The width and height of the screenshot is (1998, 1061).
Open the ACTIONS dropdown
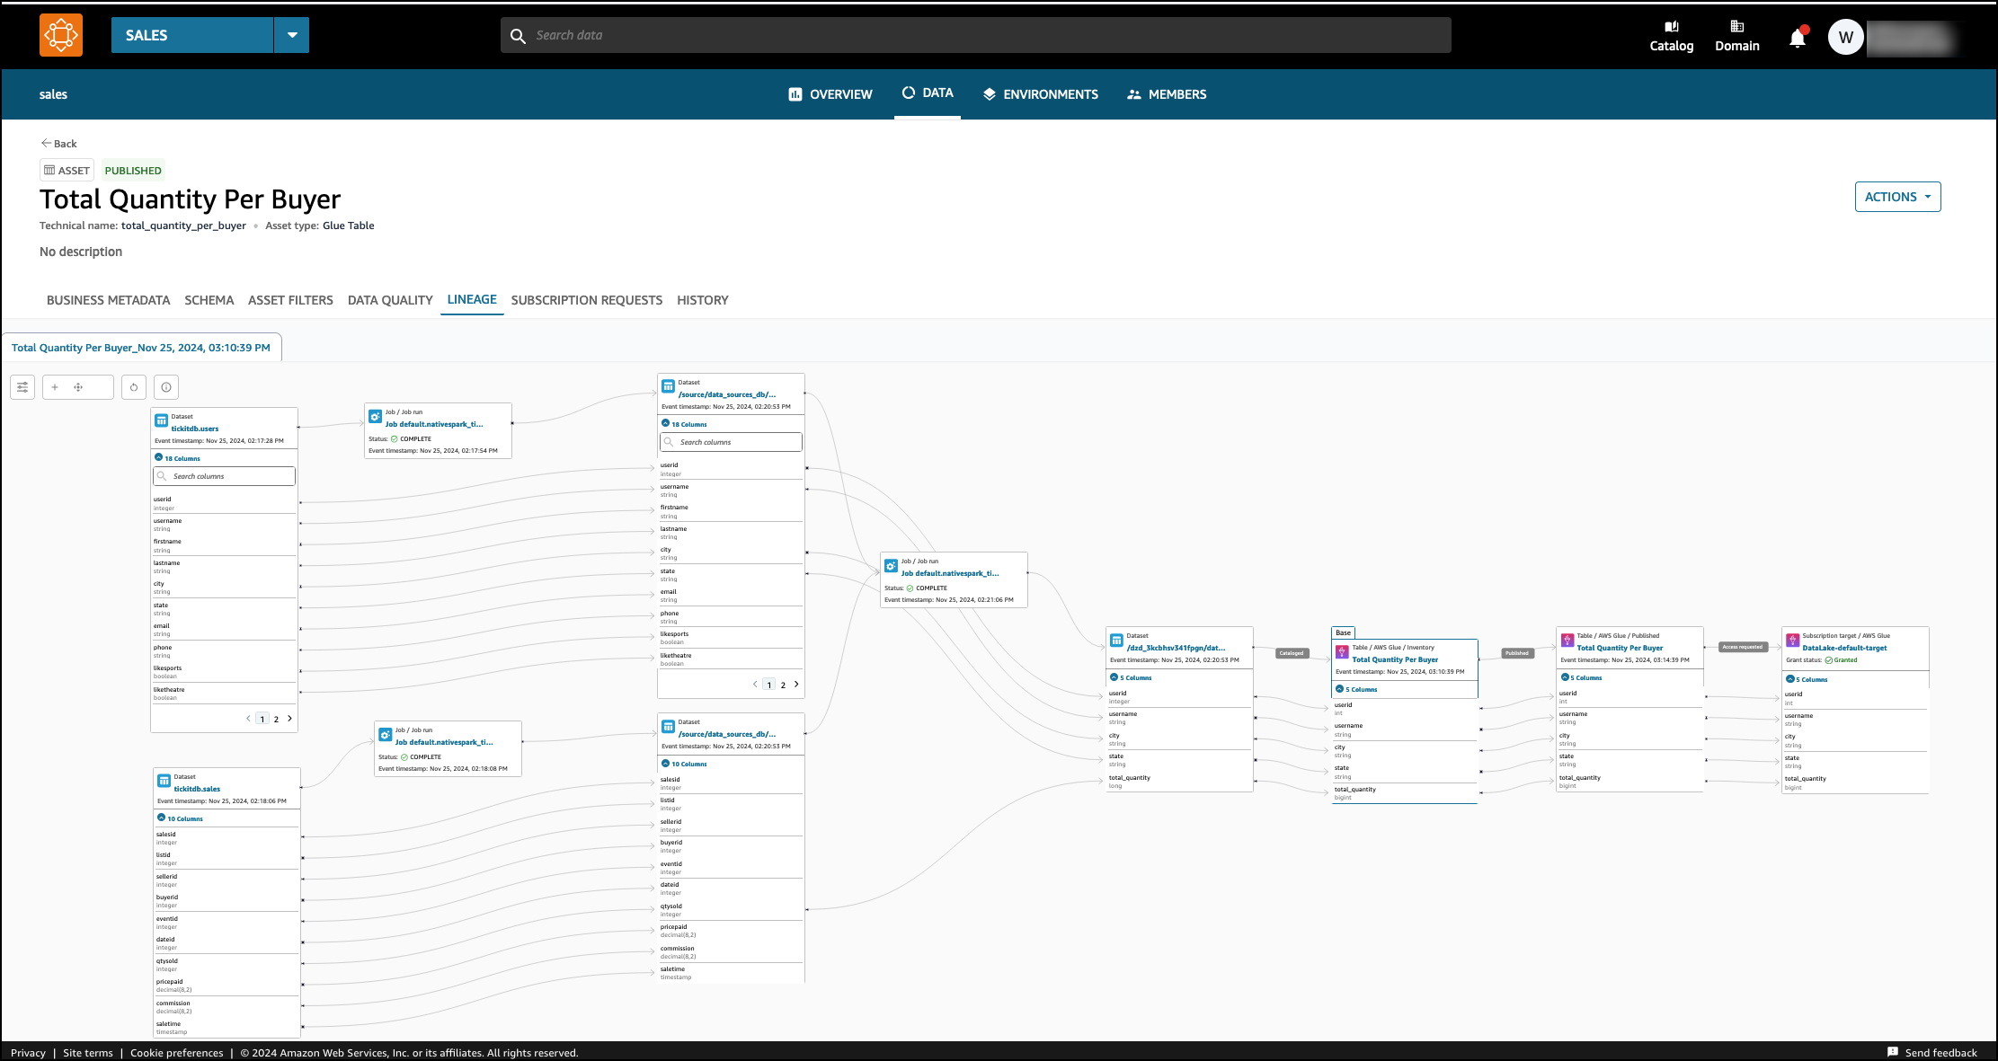[1896, 197]
